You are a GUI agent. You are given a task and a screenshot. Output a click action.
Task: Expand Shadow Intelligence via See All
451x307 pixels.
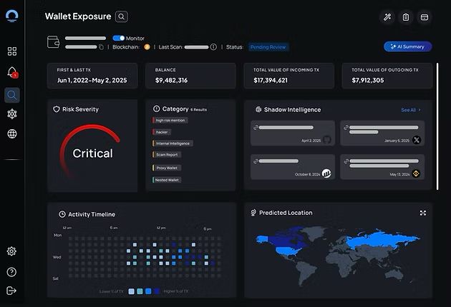click(410, 110)
